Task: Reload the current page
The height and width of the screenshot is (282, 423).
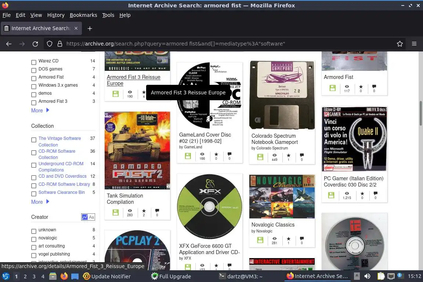Action: click(35, 44)
